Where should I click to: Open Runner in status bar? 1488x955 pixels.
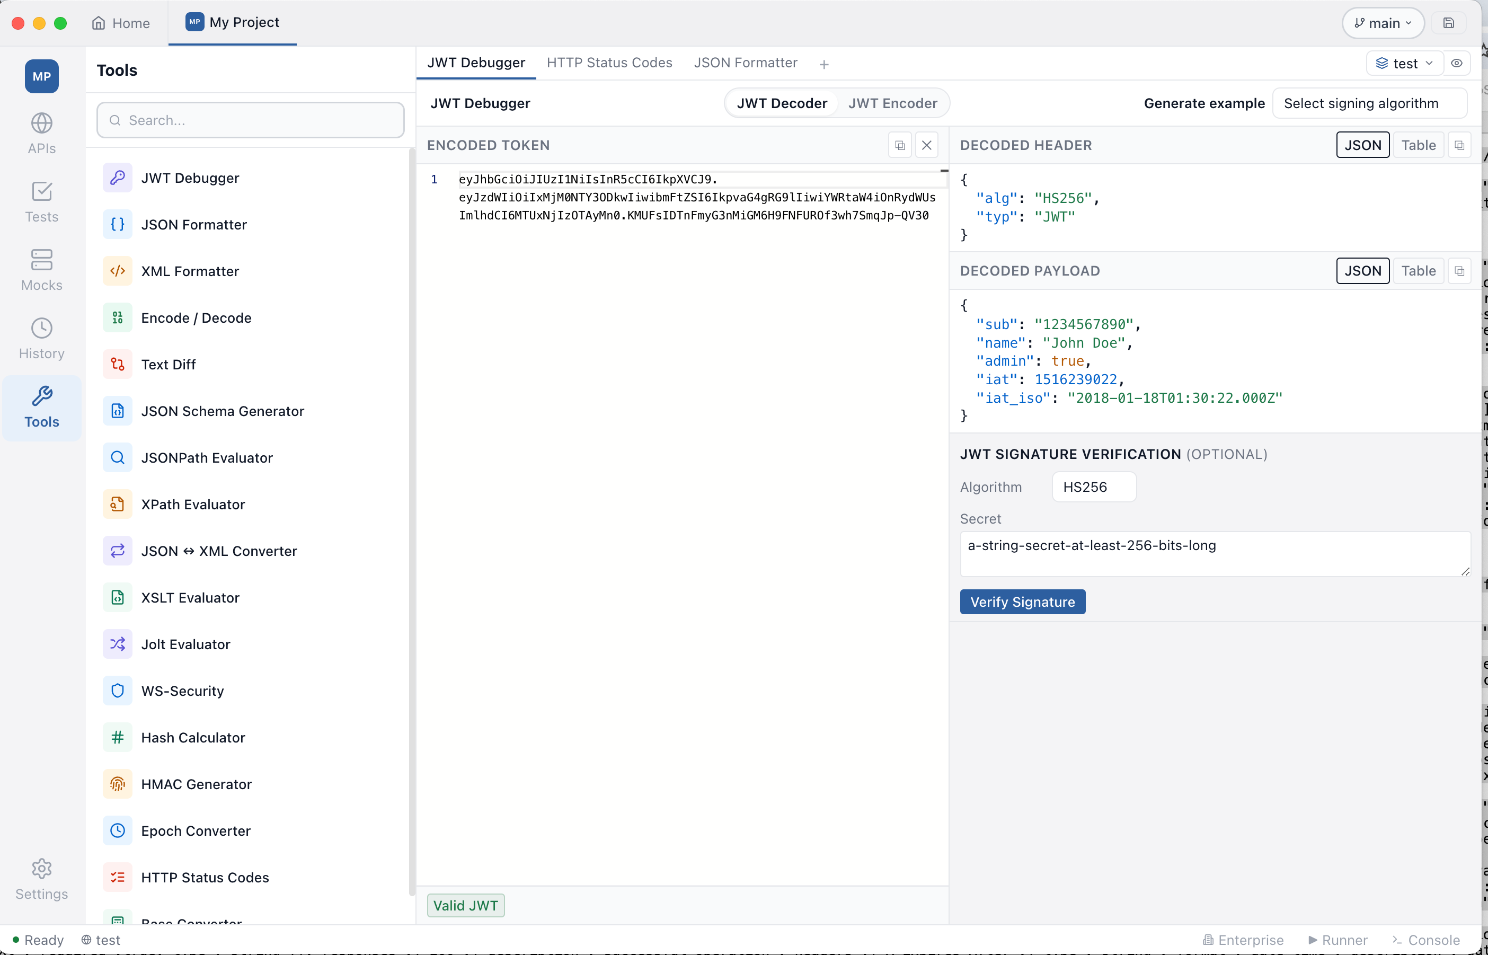[x=1338, y=940]
